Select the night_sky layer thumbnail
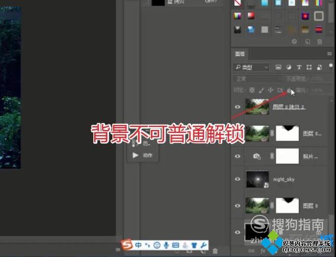This screenshot has width=336, height=257. (257, 179)
